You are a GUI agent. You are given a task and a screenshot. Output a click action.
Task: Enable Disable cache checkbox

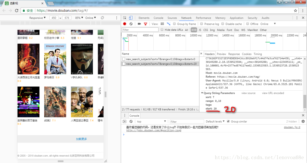pos(223,24)
